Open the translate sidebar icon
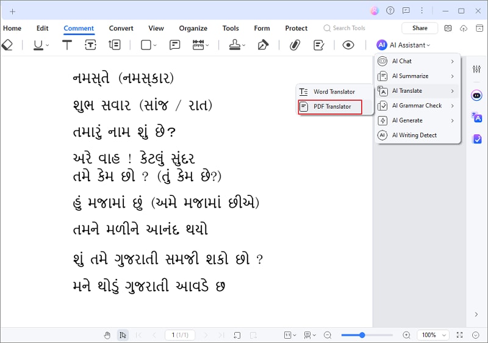The height and width of the screenshot is (343, 488). (x=476, y=118)
